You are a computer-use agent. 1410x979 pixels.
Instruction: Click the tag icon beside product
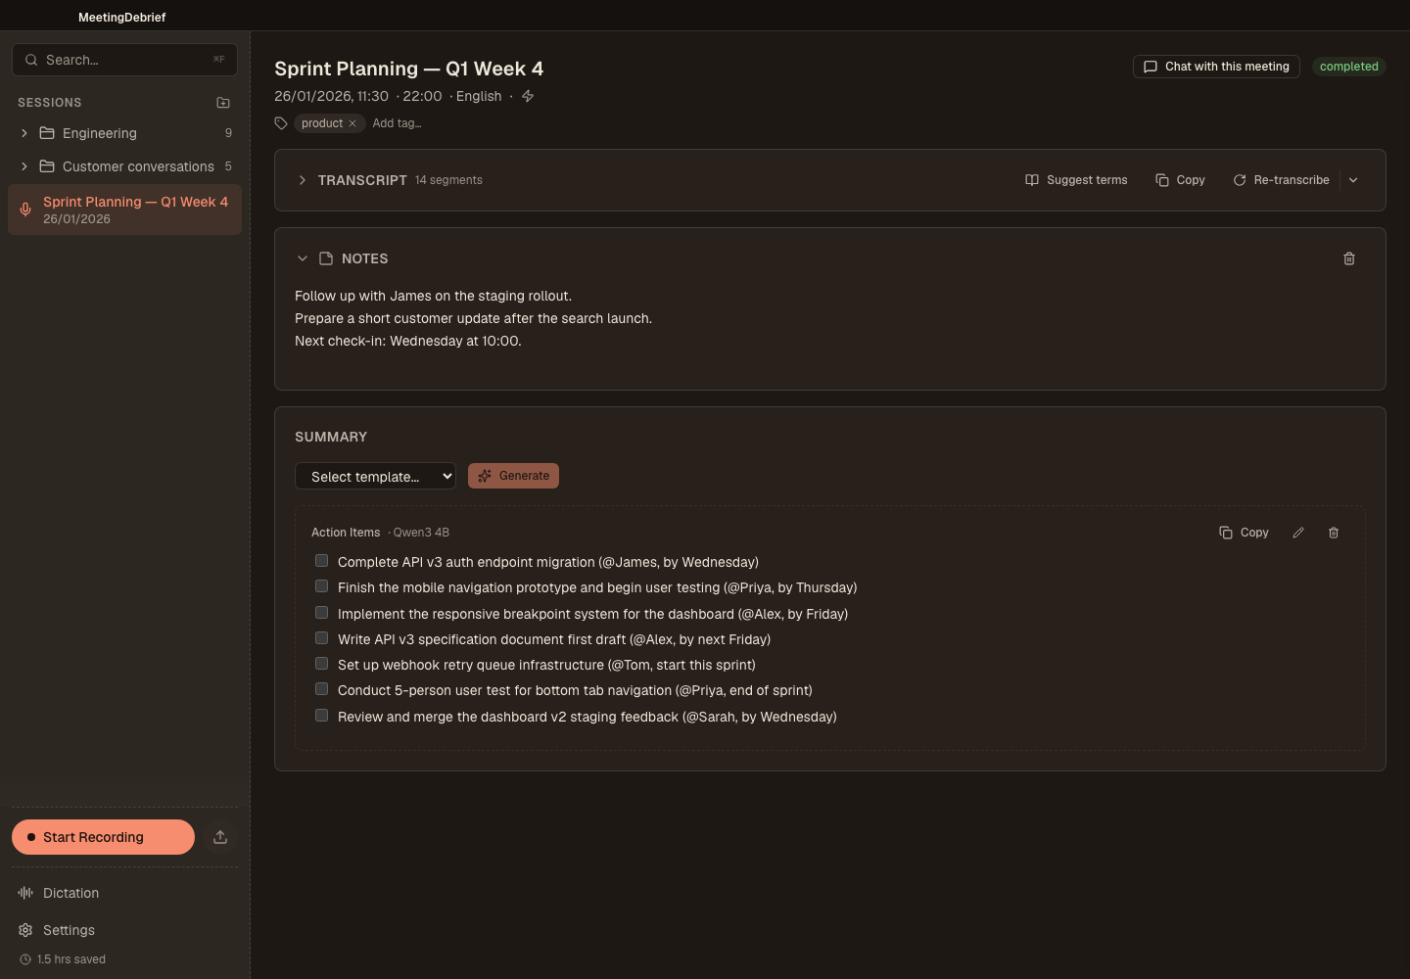click(281, 123)
